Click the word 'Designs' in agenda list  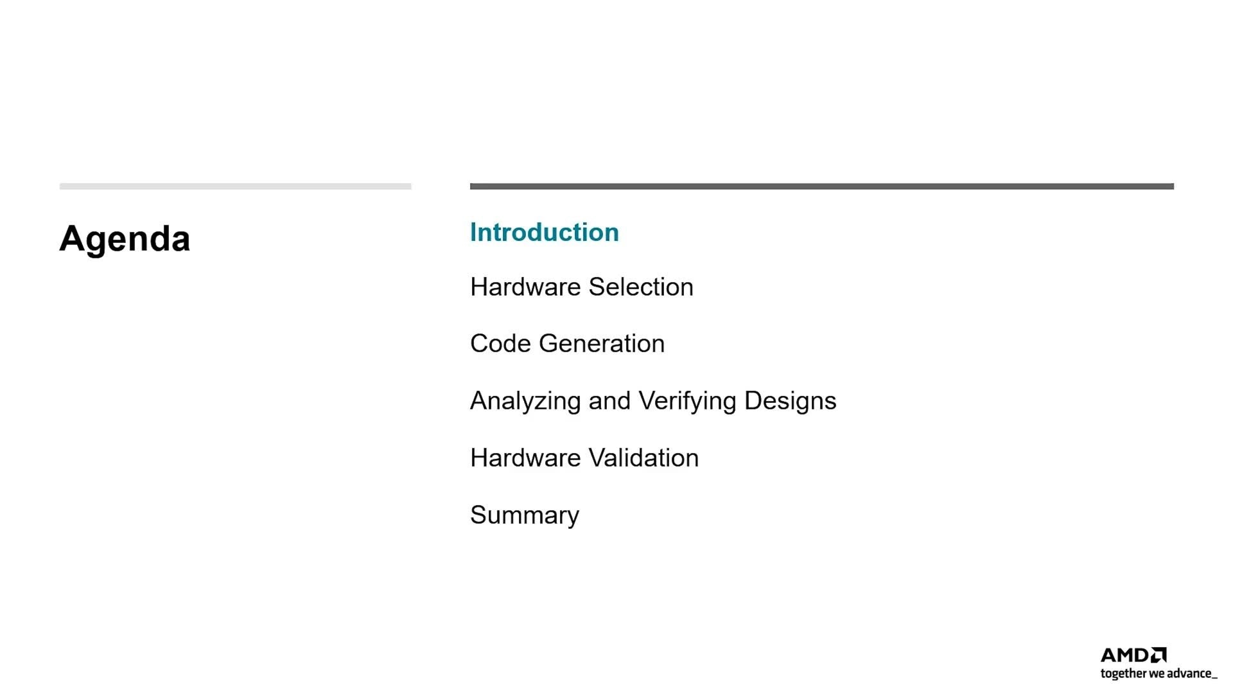(790, 402)
